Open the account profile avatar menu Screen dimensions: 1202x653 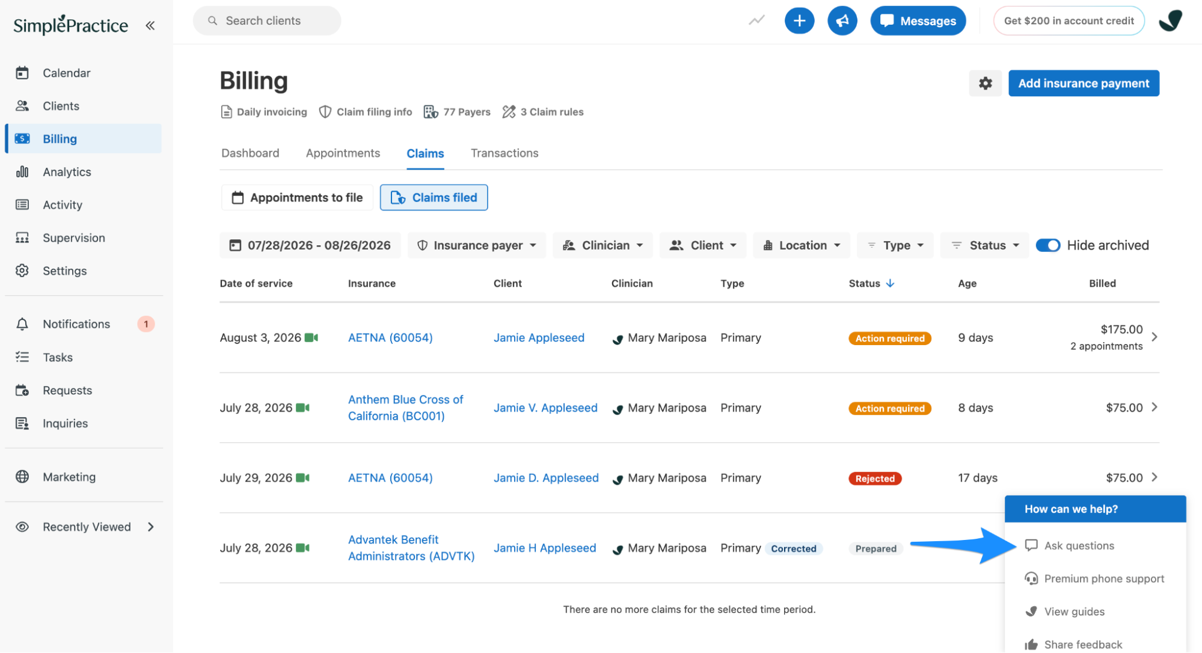[x=1170, y=20]
